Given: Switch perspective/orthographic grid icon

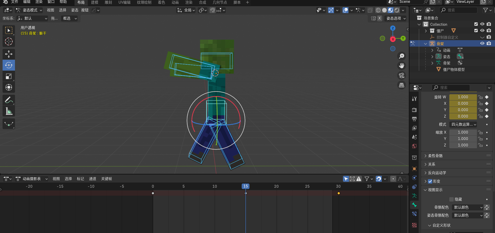Looking at the screenshot, I should 402,85.
